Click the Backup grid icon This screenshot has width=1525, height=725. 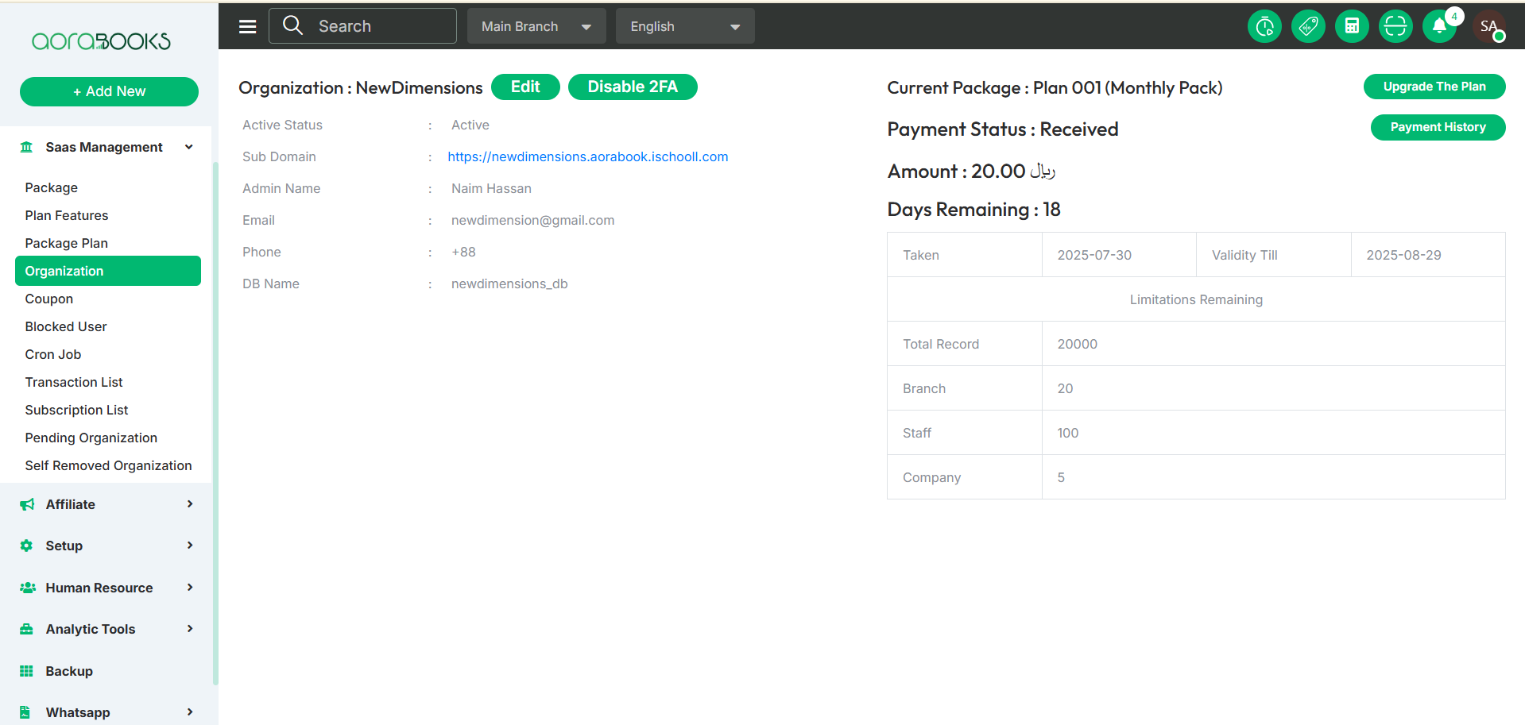point(26,671)
